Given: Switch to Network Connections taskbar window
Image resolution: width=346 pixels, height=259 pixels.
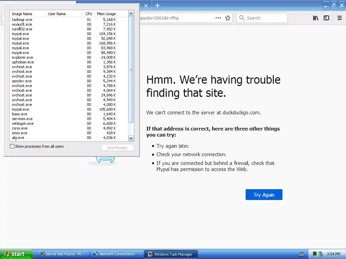Looking at the screenshot, I should click(117, 254).
